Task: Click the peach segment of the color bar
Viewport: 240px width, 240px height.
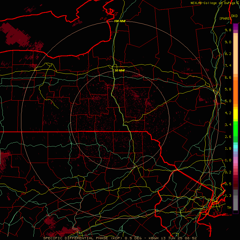Action: [x=235, y=55]
